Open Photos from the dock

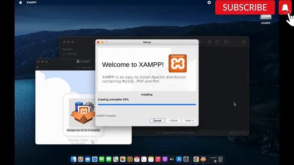[123, 159]
